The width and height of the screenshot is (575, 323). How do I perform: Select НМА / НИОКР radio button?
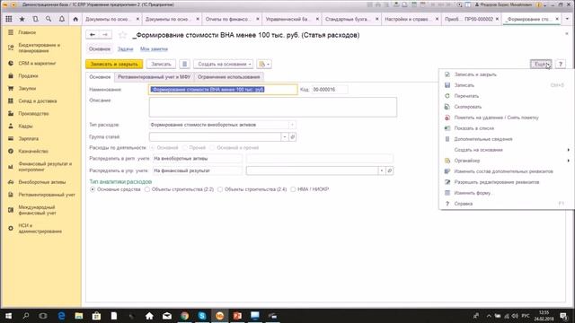click(x=293, y=189)
